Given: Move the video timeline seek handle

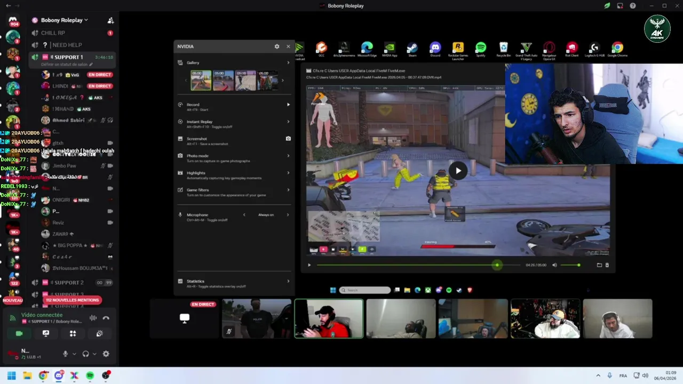Looking at the screenshot, I should coord(497,265).
